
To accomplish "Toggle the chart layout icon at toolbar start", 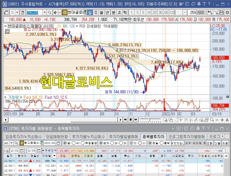I will click(6, 12).
